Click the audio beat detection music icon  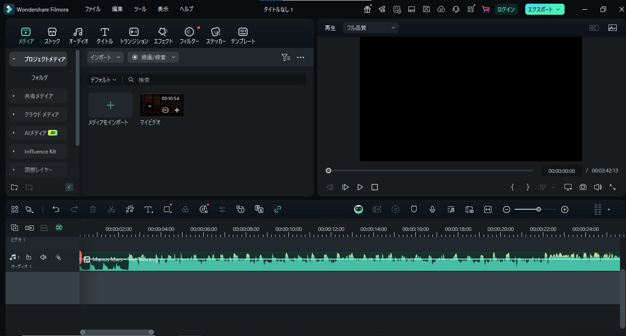pos(130,209)
